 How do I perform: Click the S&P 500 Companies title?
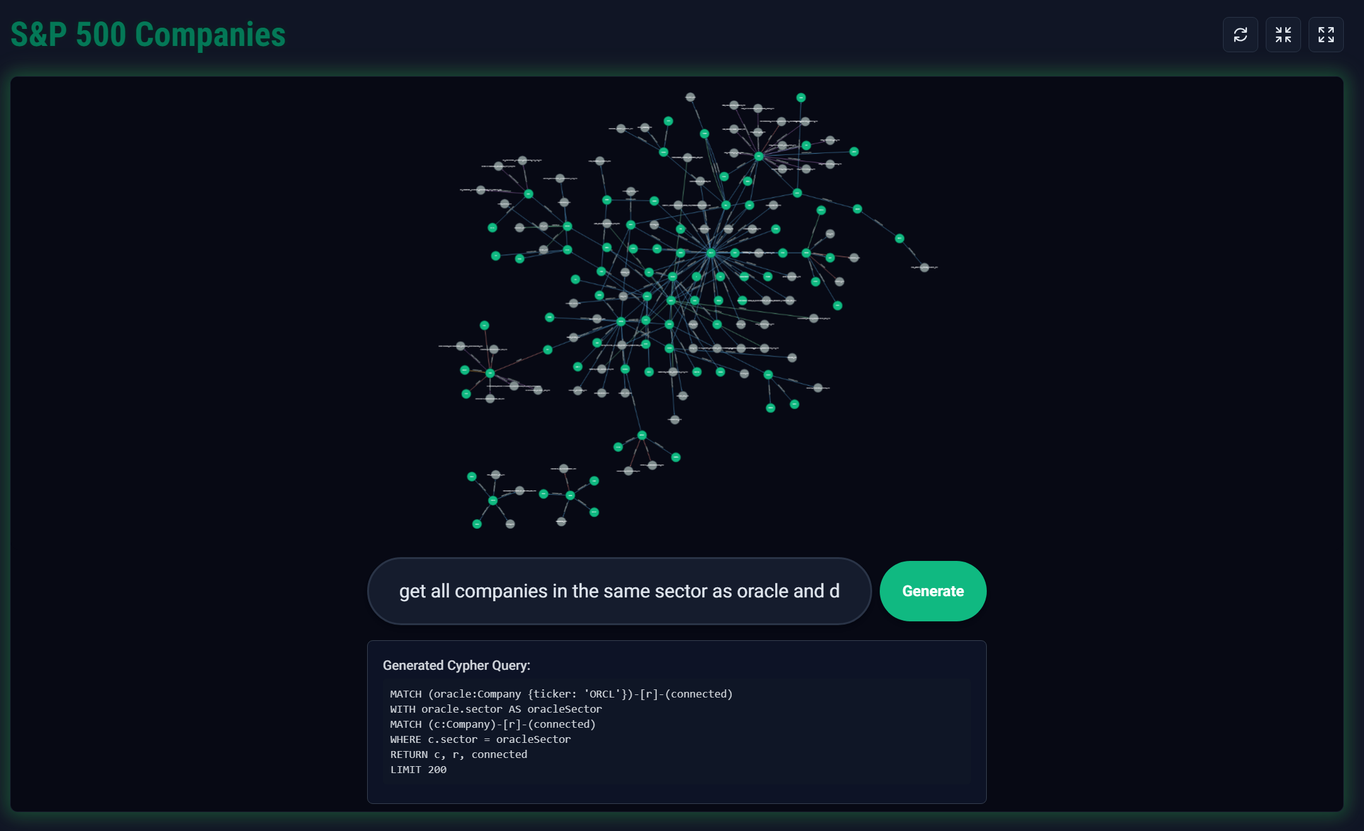coord(148,35)
